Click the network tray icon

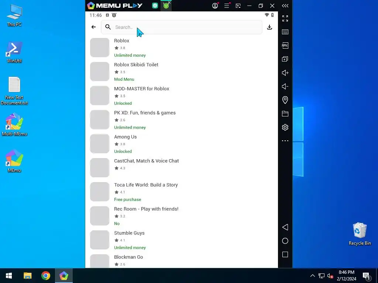[322, 276]
